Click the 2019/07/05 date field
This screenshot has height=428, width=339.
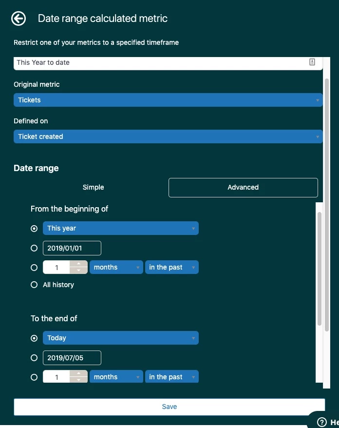72,358
